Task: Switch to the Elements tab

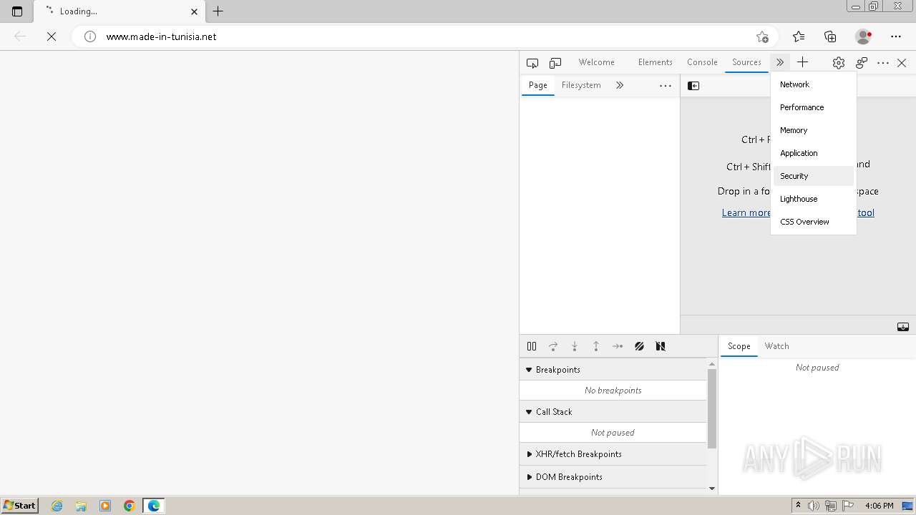Action: (655, 62)
